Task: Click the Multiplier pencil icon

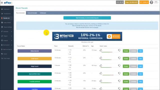Action: [x=2, y=31]
